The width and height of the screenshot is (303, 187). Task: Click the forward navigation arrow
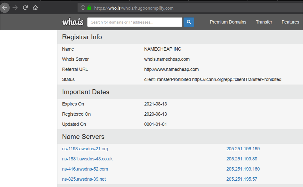[x=15, y=8]
